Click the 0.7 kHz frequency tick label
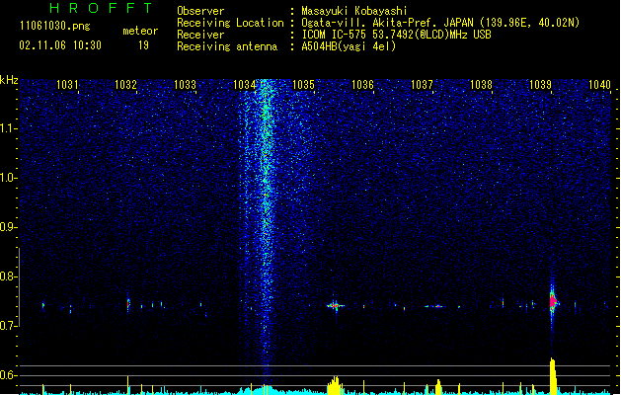 click(x=9, y=326)
